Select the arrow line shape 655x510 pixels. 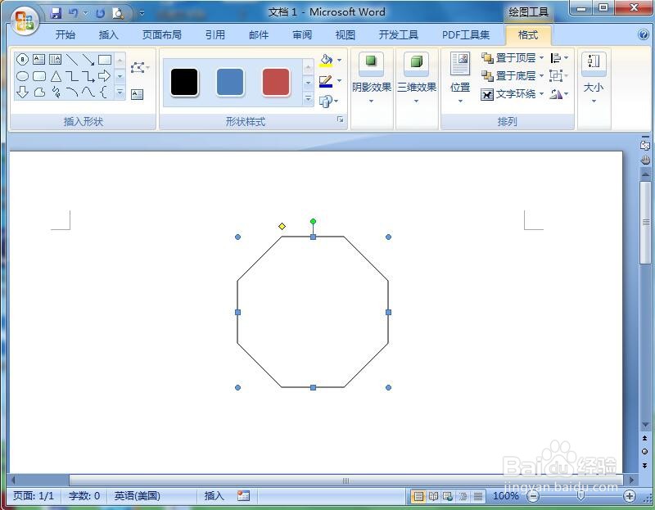[88, 59]
